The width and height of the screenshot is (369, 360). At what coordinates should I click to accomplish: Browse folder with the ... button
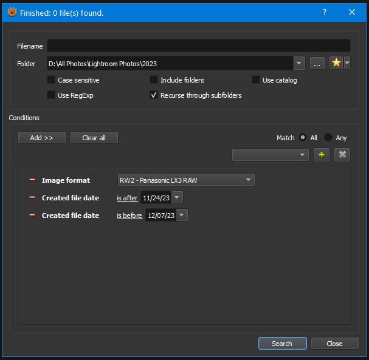[317, 63]
